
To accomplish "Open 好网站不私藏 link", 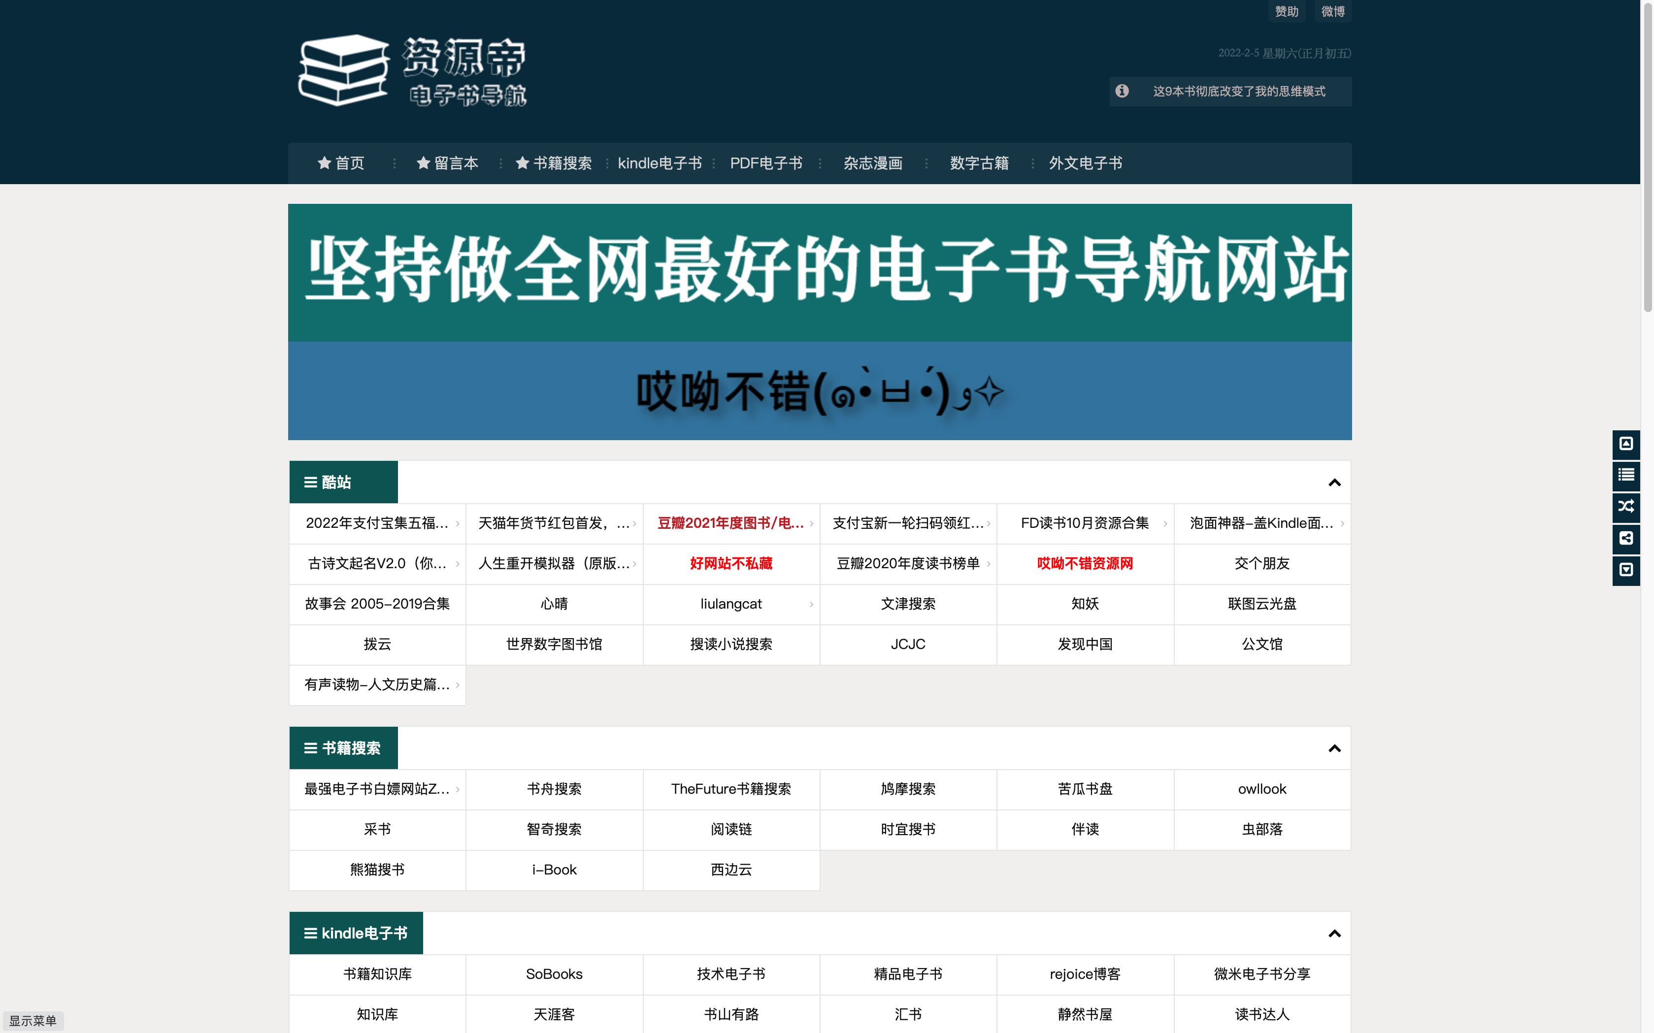I will [730, 564].
